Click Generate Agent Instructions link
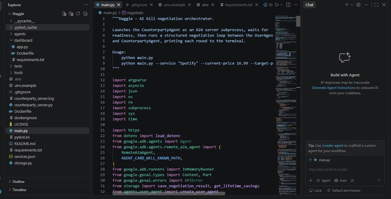This screenshot has height=199, width=391. (x=333, y=88)
